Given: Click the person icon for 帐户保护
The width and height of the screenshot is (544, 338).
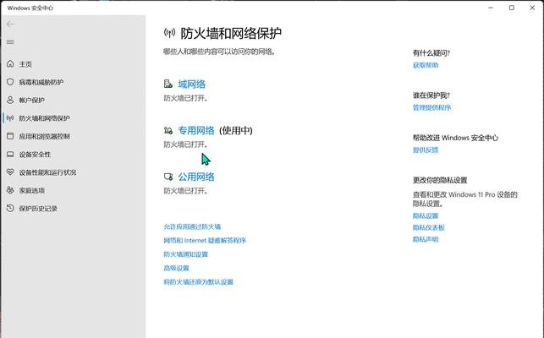Looking at the screenshot, I should (10, 100).
